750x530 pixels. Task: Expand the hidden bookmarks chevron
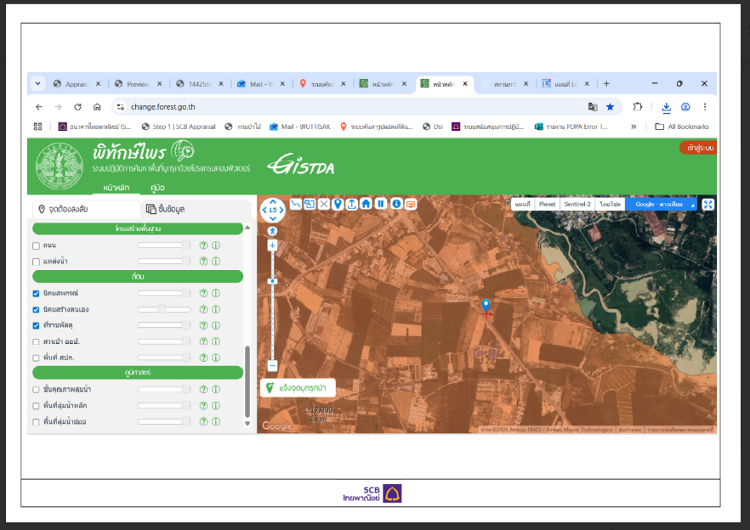coord(634,127)
